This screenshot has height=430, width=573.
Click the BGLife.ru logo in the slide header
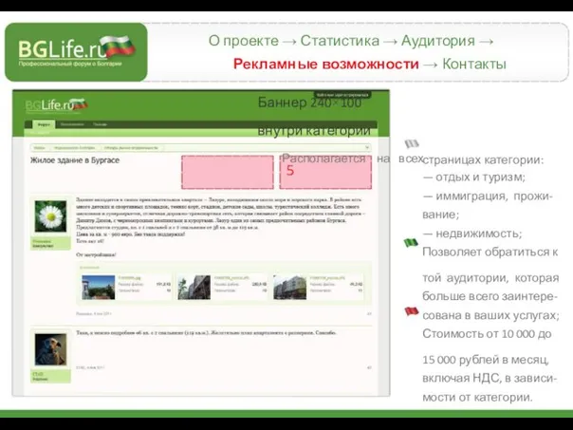click(x=76, y=52)
